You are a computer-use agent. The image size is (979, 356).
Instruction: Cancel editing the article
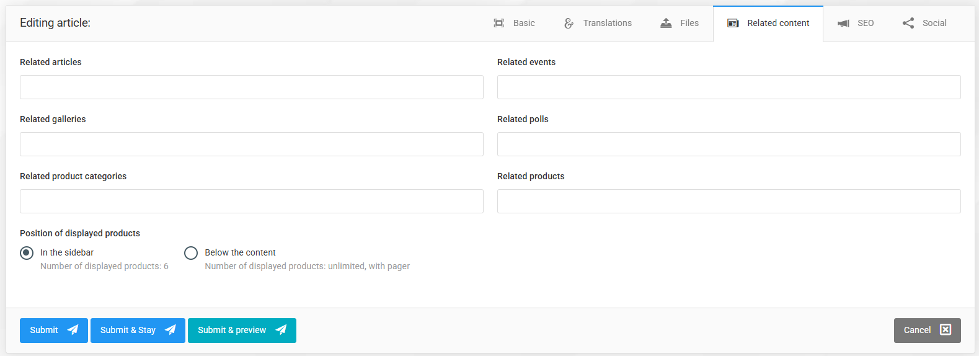click(x=928, y=331)
